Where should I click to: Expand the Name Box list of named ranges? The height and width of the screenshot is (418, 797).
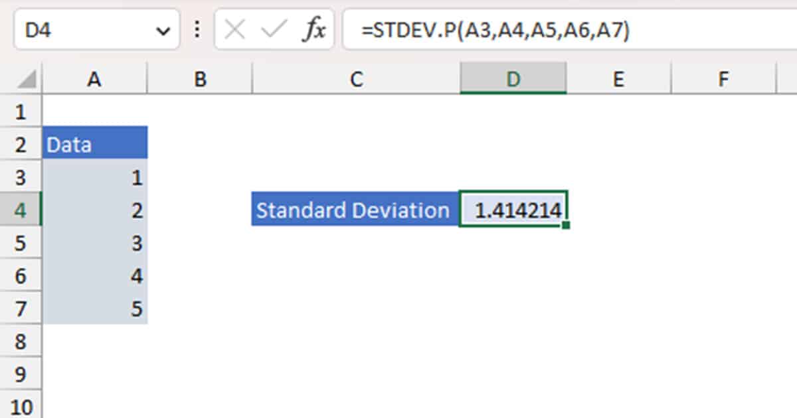click(163, 29)
